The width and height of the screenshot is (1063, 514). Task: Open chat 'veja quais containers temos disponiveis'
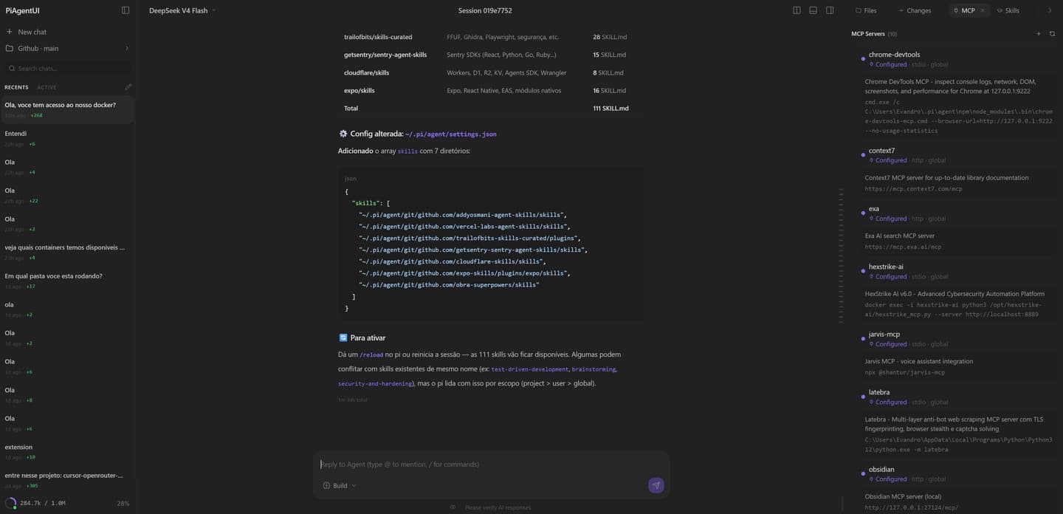click(68, 252)
